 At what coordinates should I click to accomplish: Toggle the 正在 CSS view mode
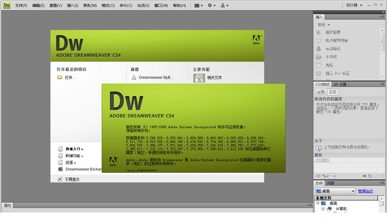pyautogui.click(x=333, y=92)
